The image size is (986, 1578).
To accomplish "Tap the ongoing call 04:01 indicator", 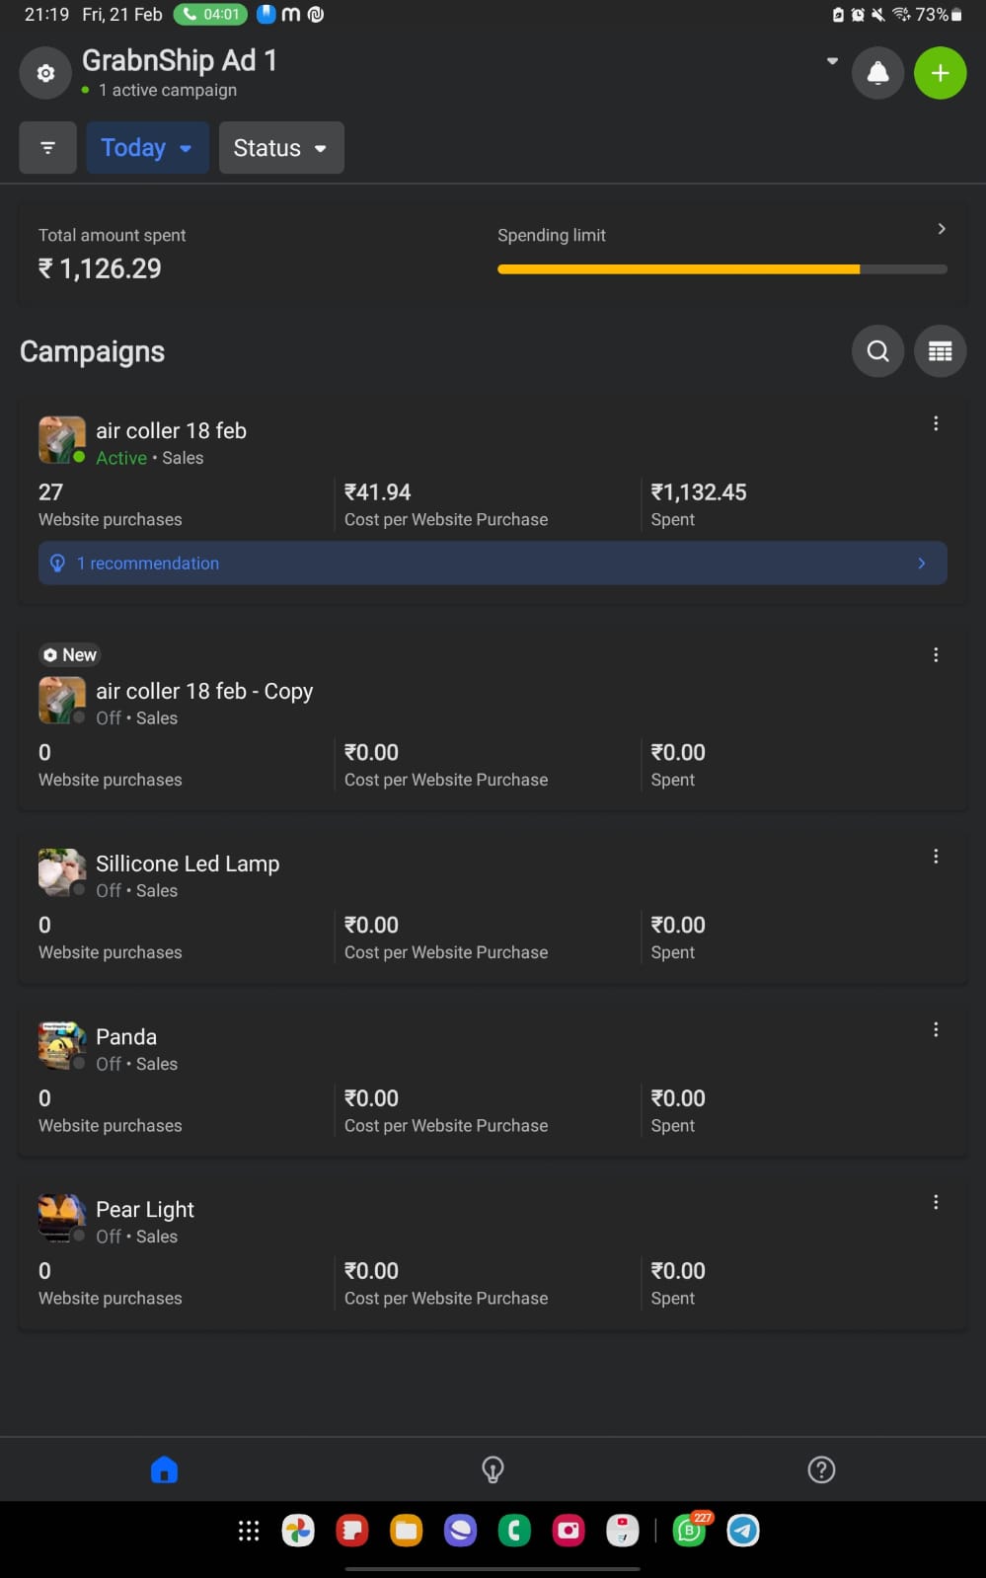I will click(x=210, y=15).
